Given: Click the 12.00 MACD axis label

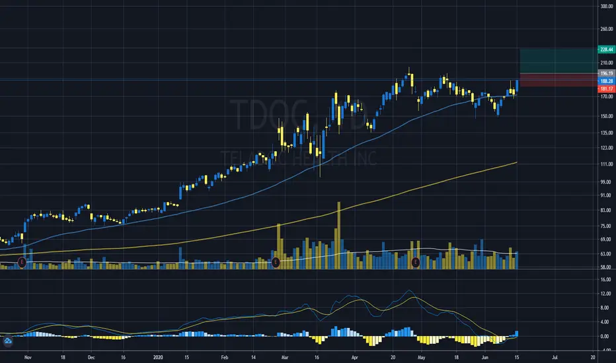Looking at the screenshot, I should [606, 294].
